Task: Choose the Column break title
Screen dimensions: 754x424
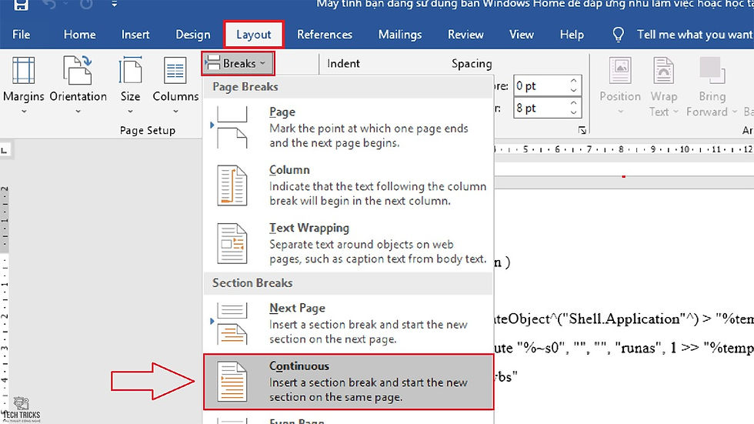Action: point(289,170)
